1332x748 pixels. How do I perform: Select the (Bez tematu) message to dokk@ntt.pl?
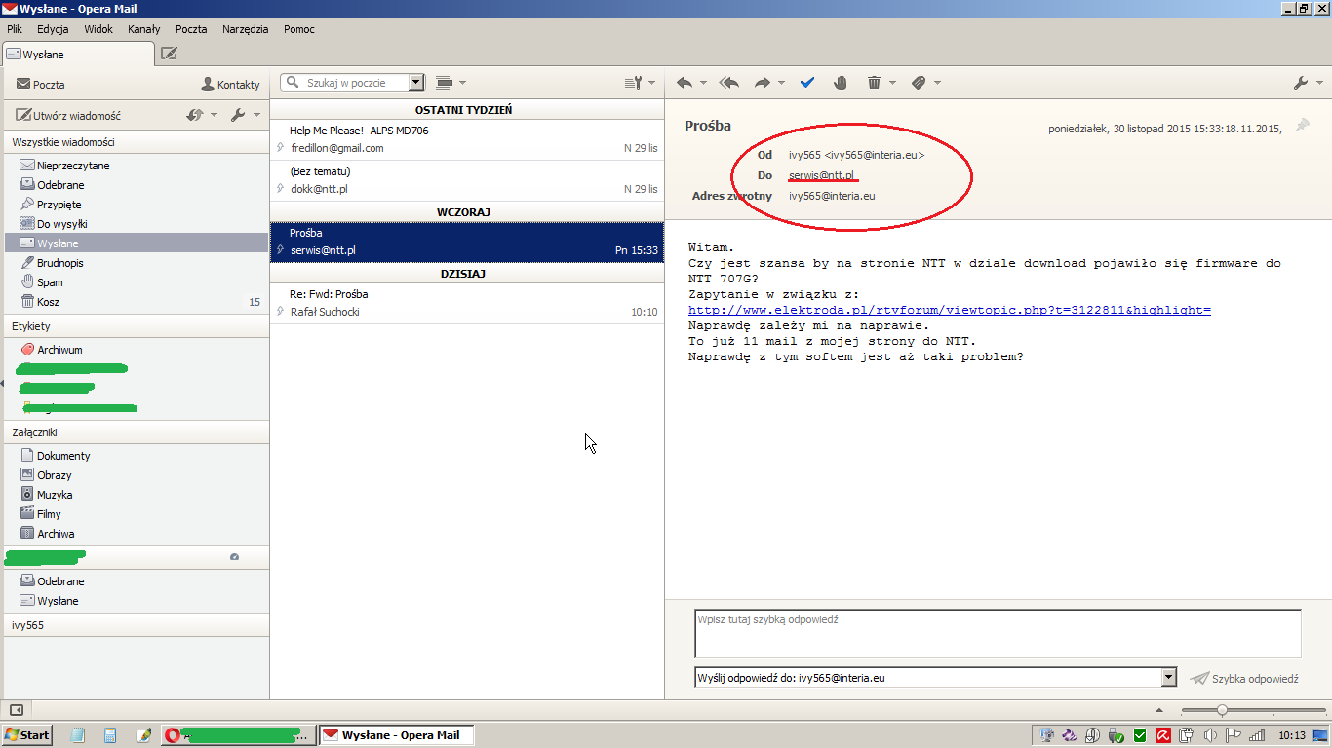point(467,180)
